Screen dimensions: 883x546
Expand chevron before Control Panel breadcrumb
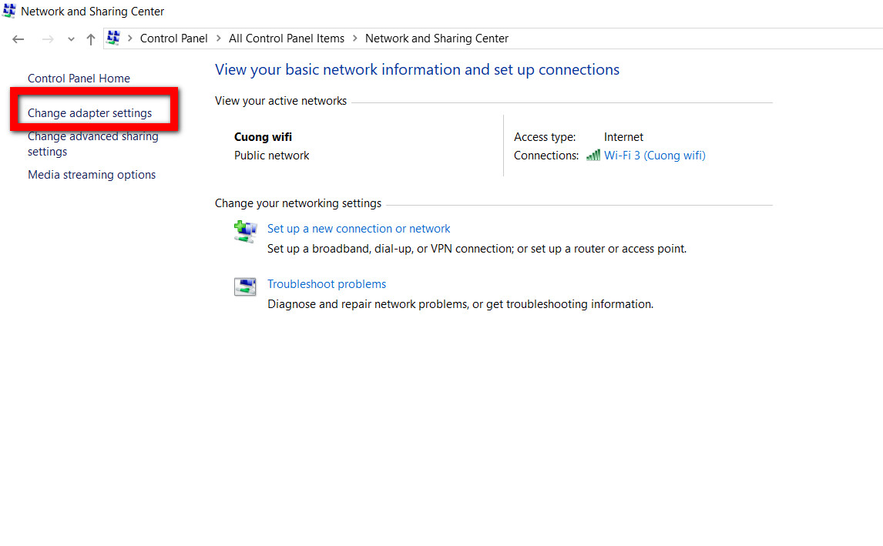click(x=130, y=39)
